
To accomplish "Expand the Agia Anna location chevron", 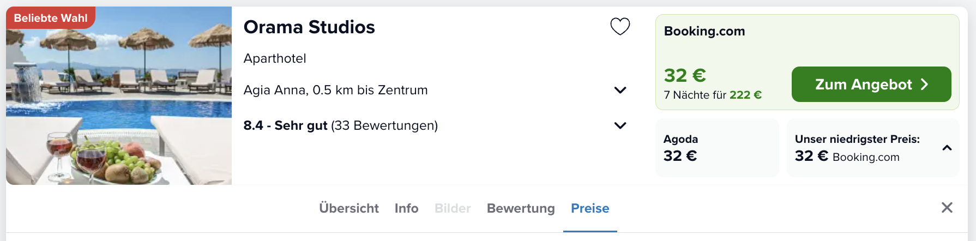I will [x=620, y=90].
